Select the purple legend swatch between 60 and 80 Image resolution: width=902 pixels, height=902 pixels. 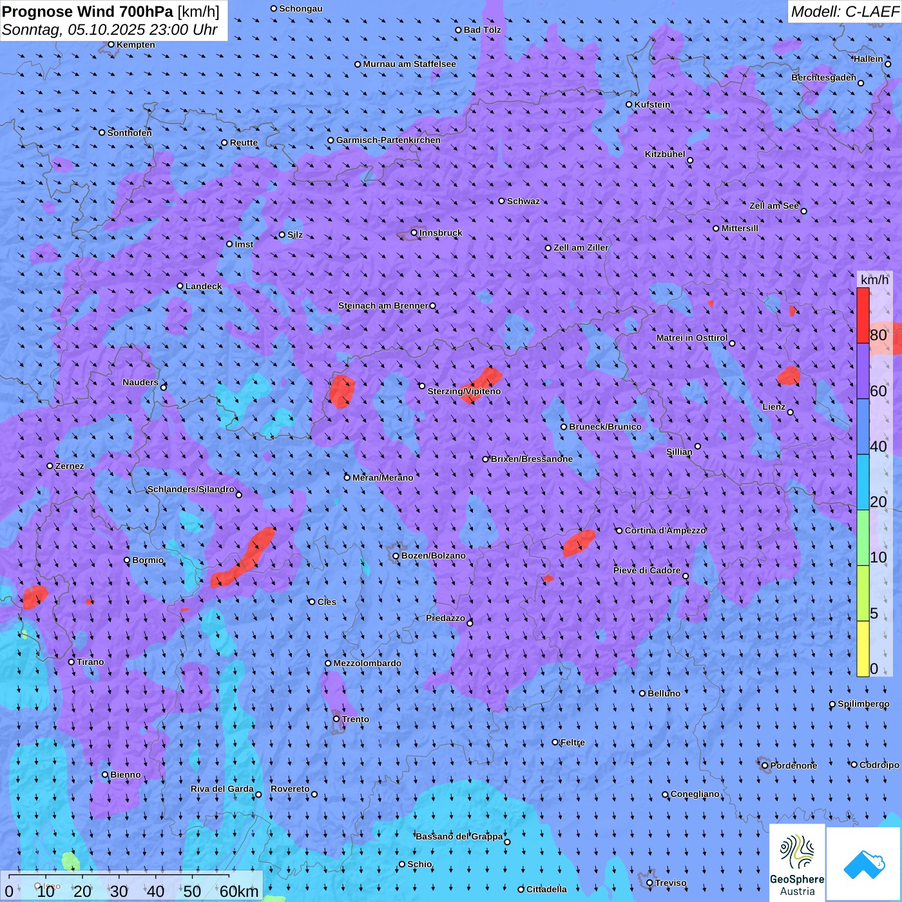click(x=863, y=372)
